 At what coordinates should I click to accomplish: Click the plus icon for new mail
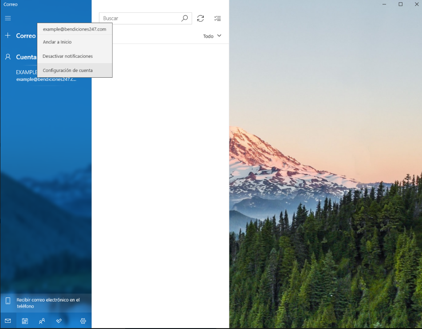[8, 36]
